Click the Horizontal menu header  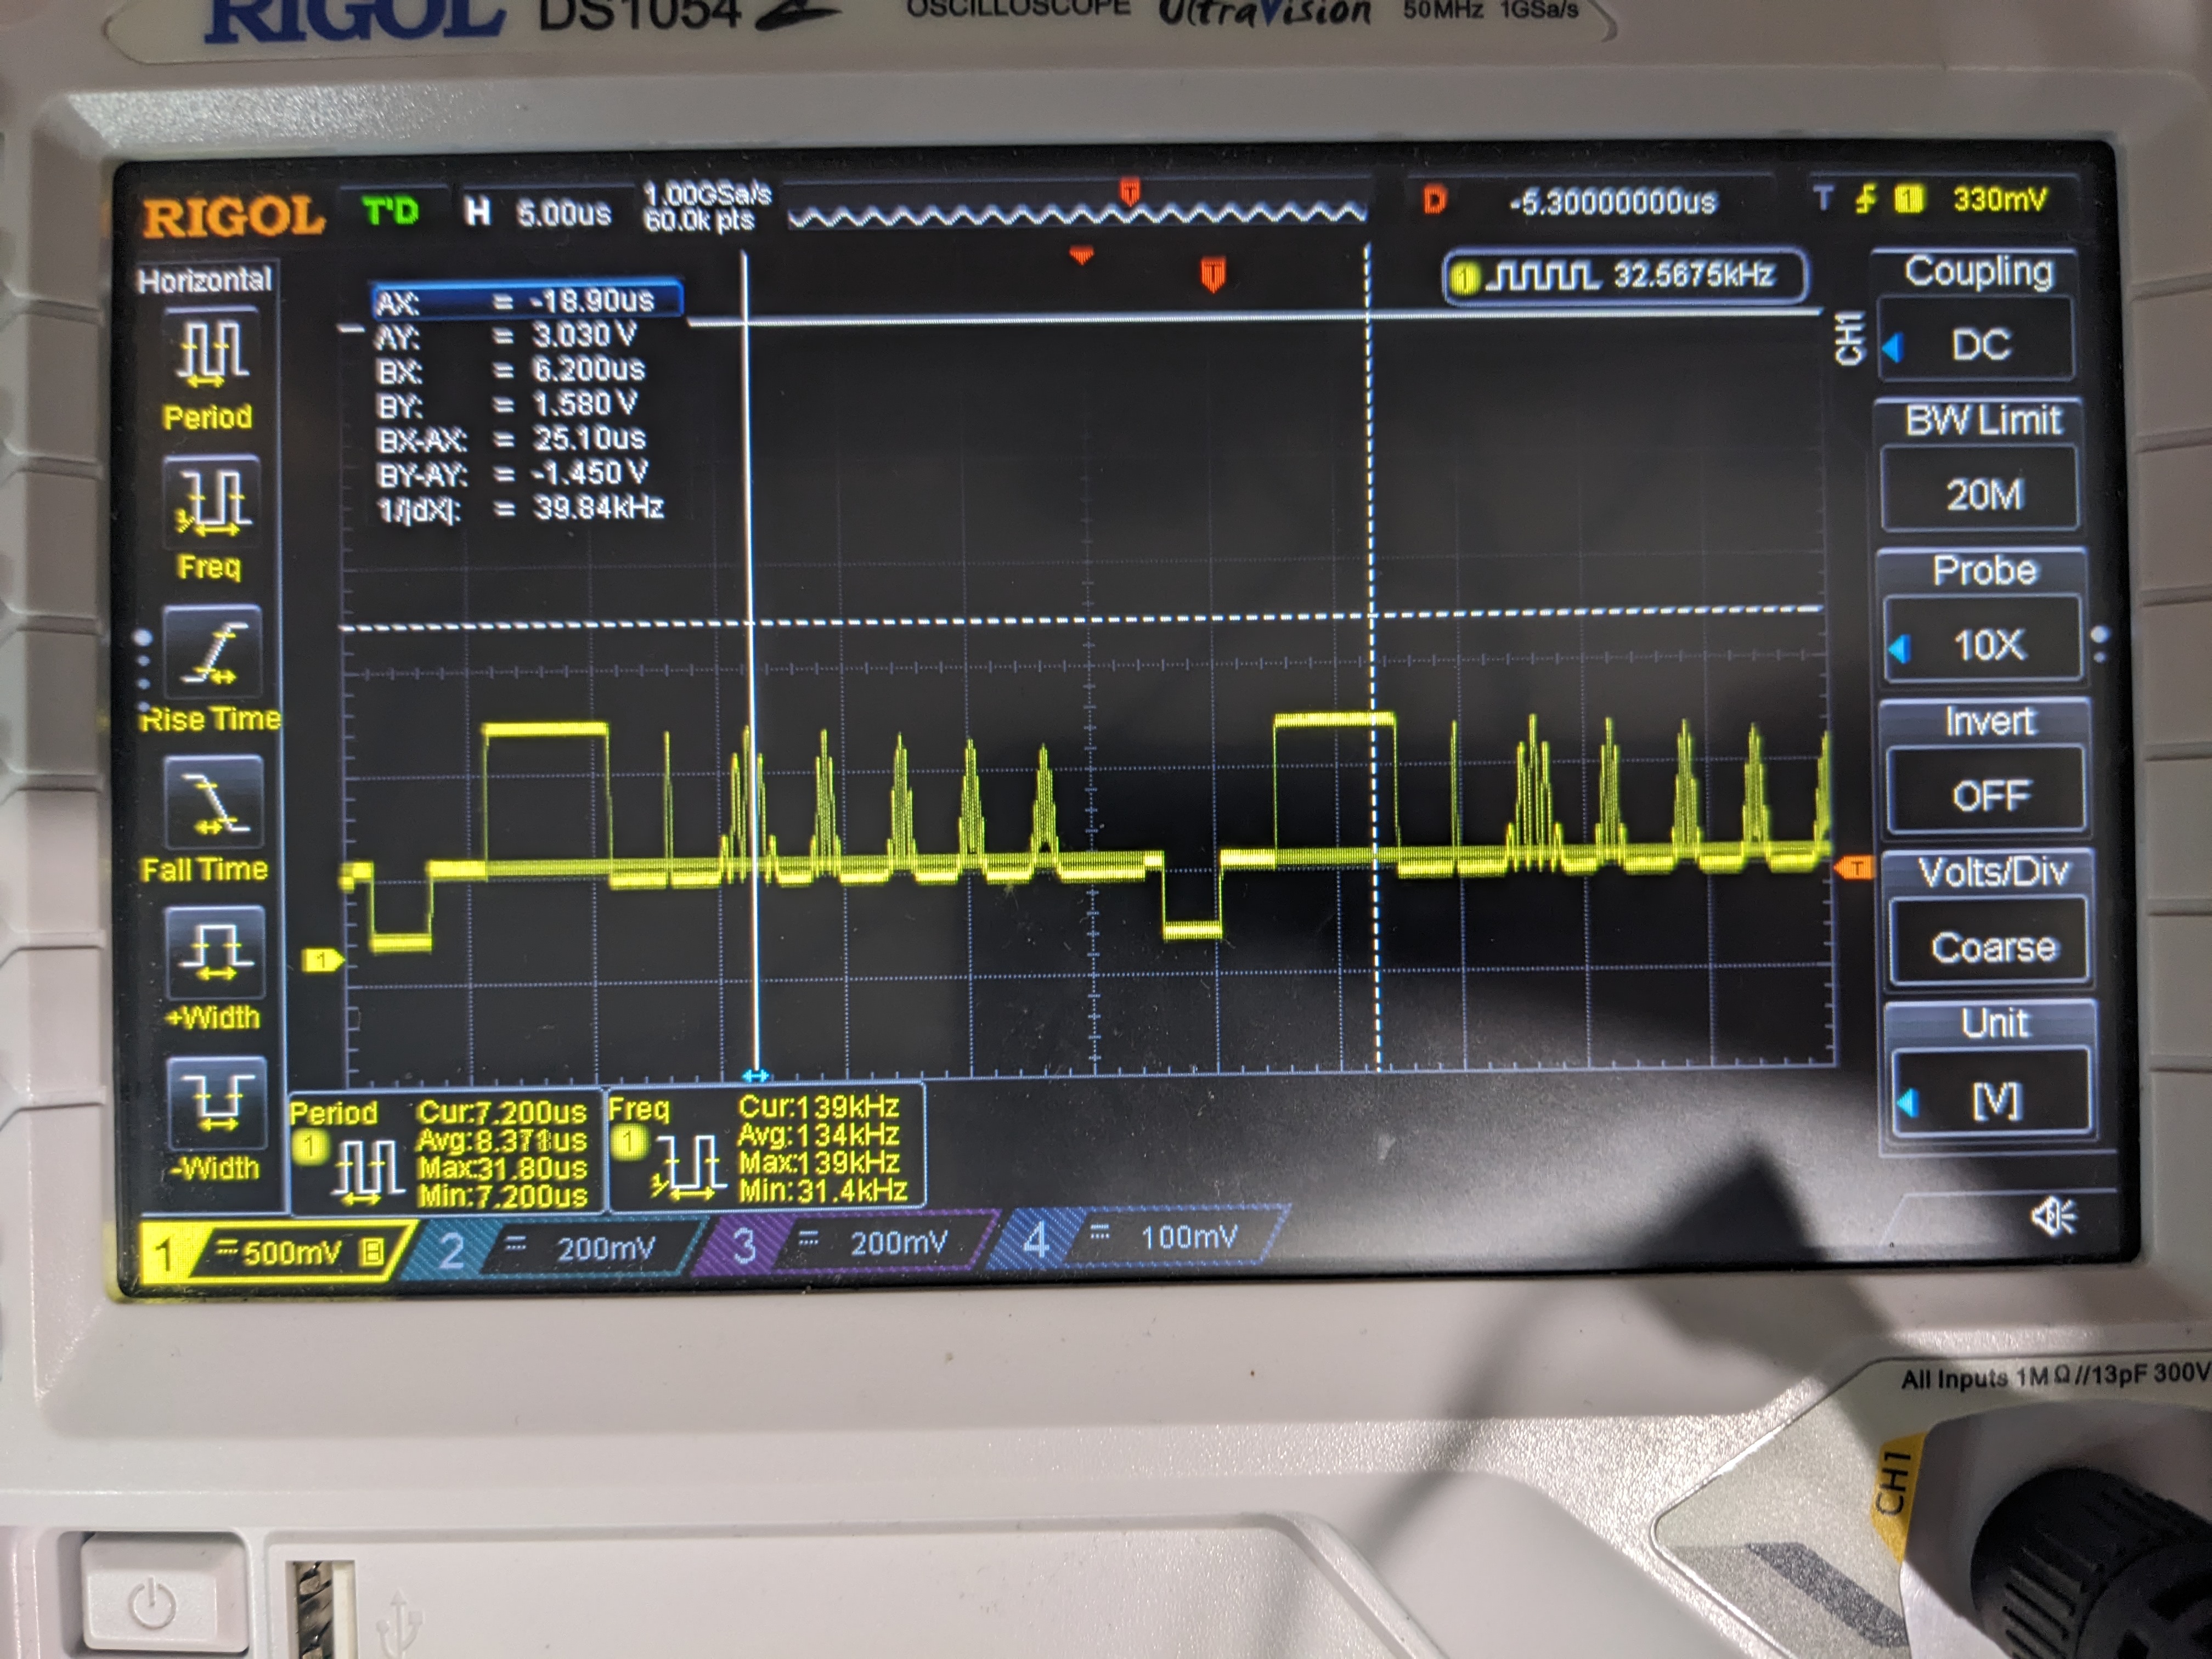(205, 280)
